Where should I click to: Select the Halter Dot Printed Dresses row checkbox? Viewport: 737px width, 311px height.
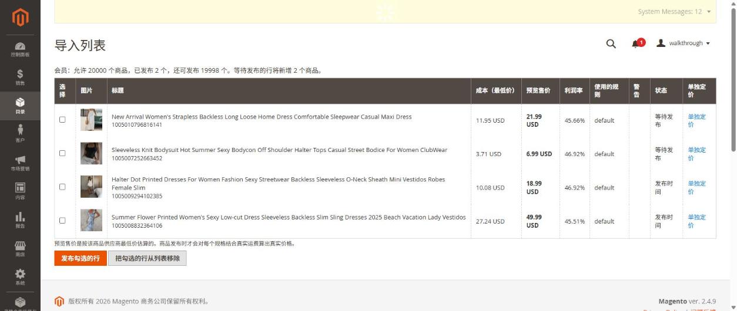point(62,187)
